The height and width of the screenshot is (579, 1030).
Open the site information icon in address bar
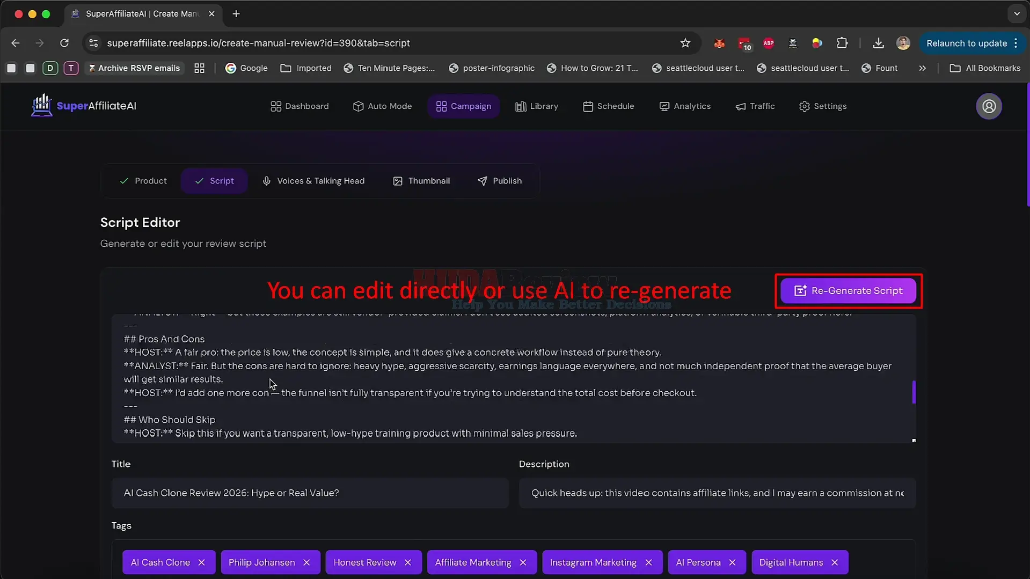pos(93,43)
